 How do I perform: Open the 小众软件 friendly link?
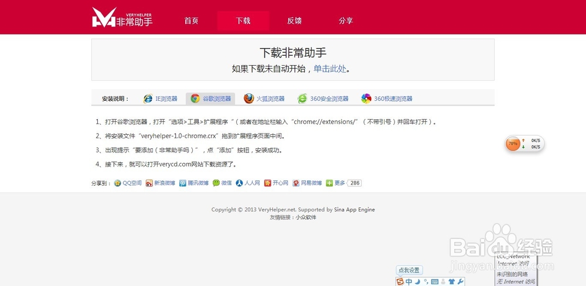coord(306,217)
